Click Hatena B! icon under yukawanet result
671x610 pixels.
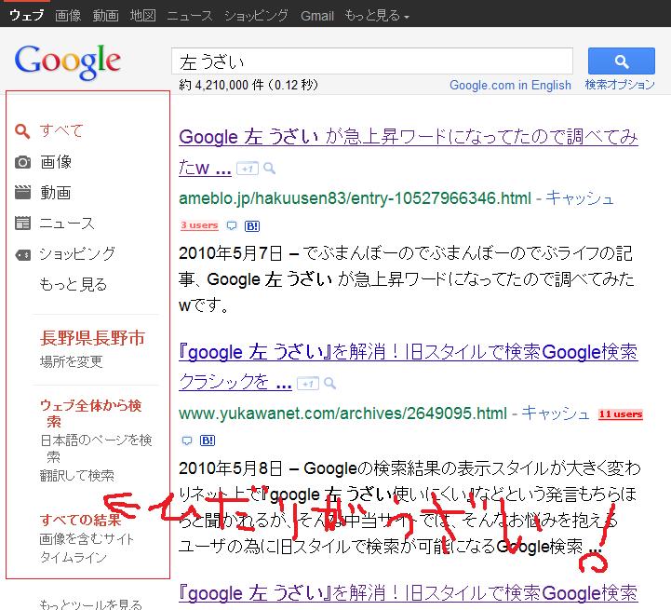point(208,441)
